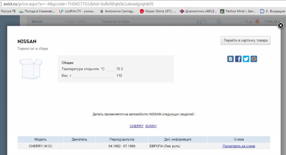Screen dimensions: 286x155
Task: Share on Facebook icon
Action: point(238,59)
